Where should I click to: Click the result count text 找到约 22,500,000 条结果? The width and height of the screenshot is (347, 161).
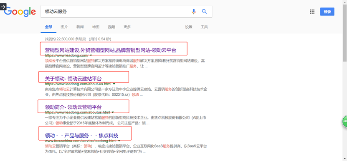click(66, 39)
